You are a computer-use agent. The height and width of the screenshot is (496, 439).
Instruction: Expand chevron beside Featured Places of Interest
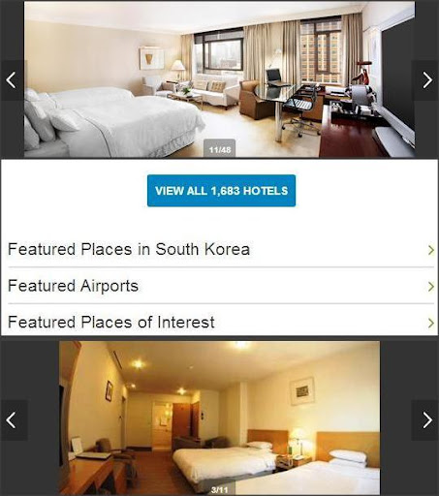pos(430,323)
